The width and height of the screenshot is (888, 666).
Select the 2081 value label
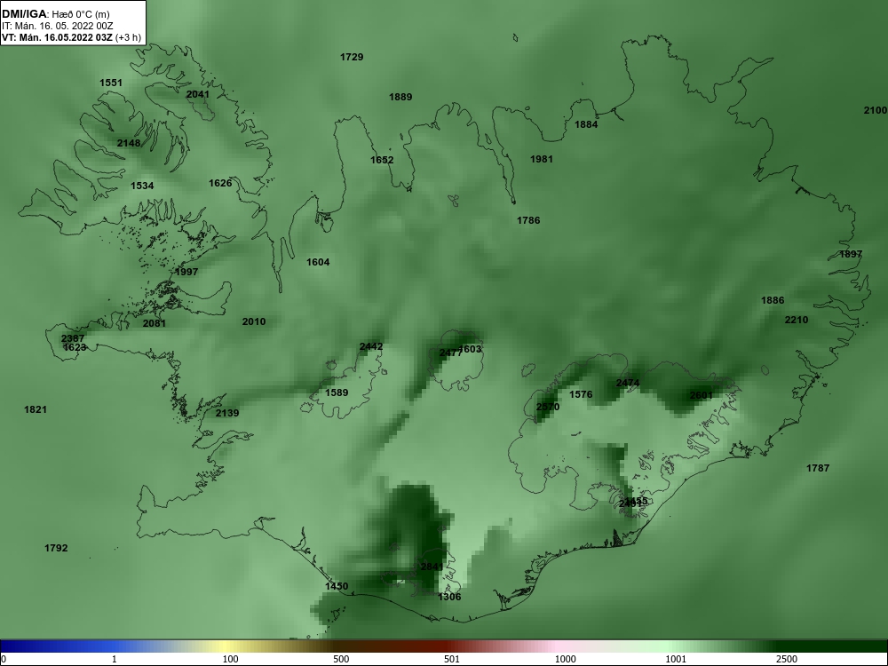pos(154,323)
